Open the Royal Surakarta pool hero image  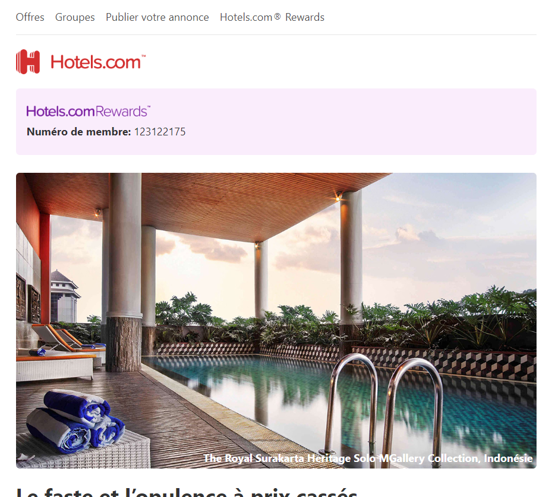click(276, 321)
